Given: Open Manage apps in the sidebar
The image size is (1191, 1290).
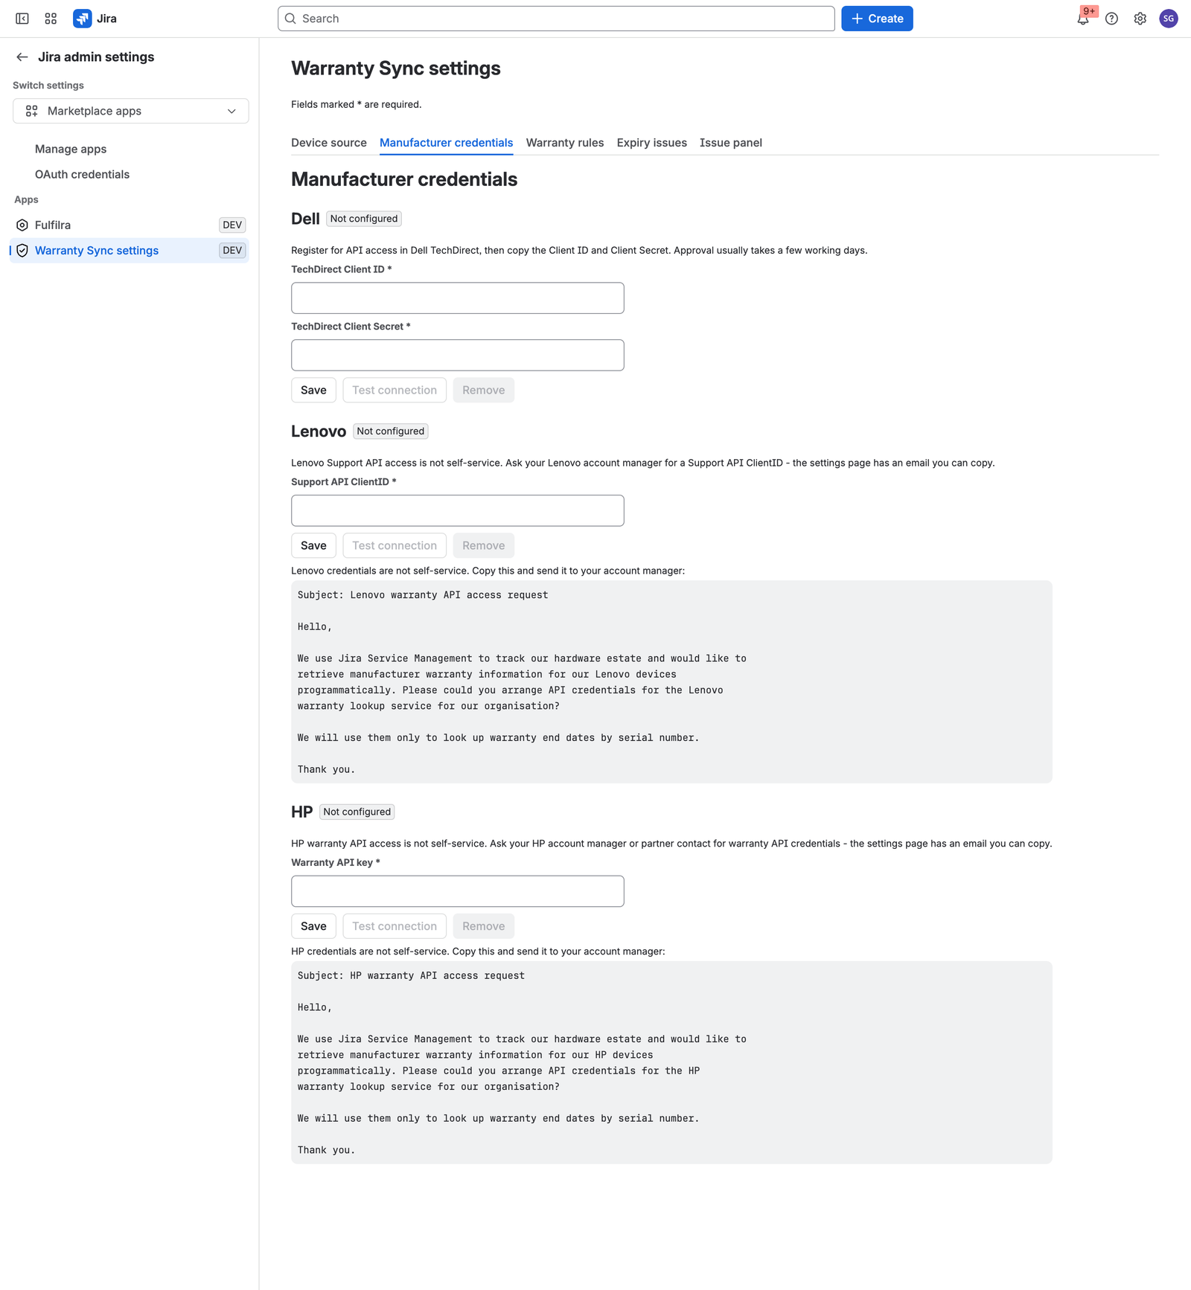Looking at the screenshot, I should [x=71, y=150].
